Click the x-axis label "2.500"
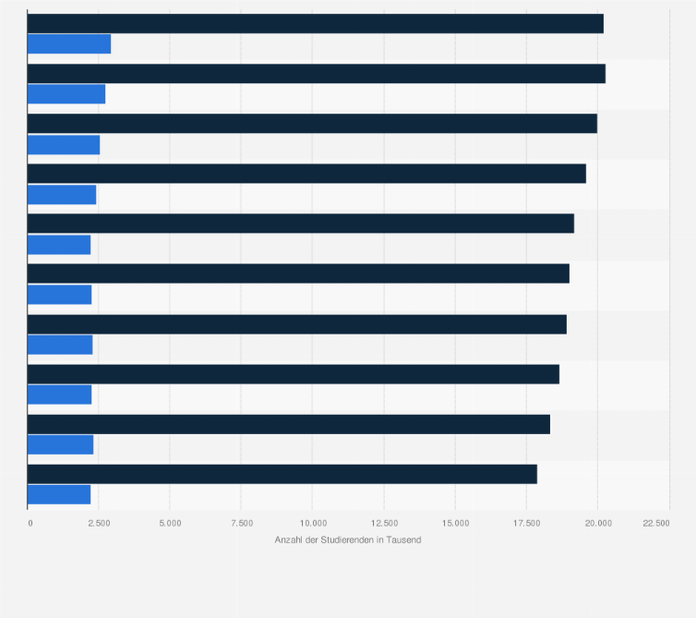This screenshot has height=618, width=696. (x=100, y=523)
